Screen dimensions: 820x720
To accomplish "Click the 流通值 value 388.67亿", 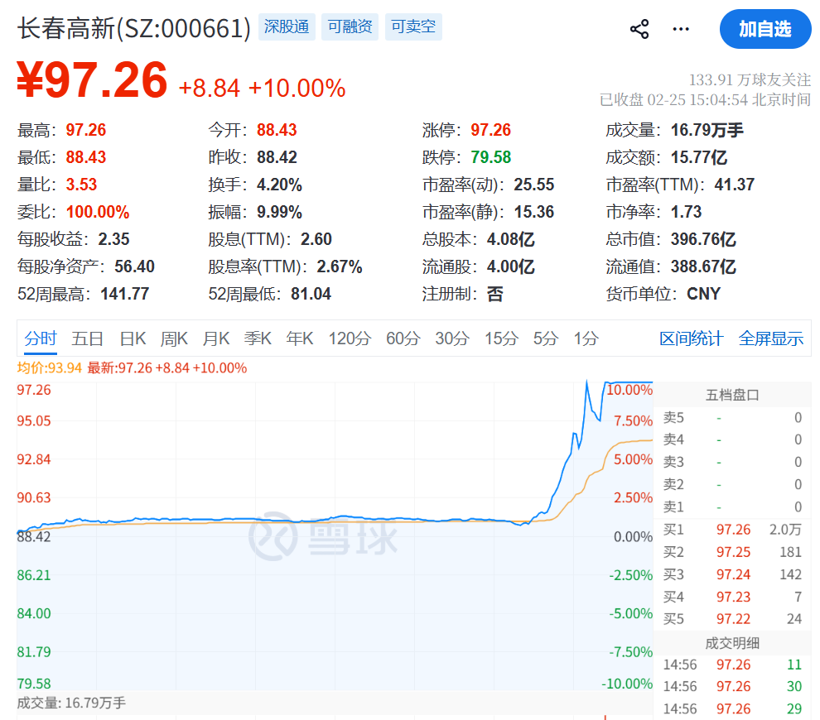I will [703, 267].
